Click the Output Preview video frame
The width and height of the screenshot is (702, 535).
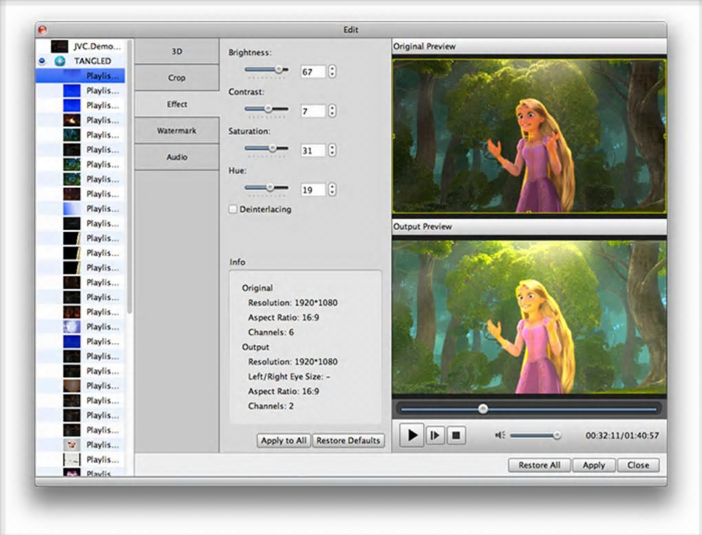point(529,317)
